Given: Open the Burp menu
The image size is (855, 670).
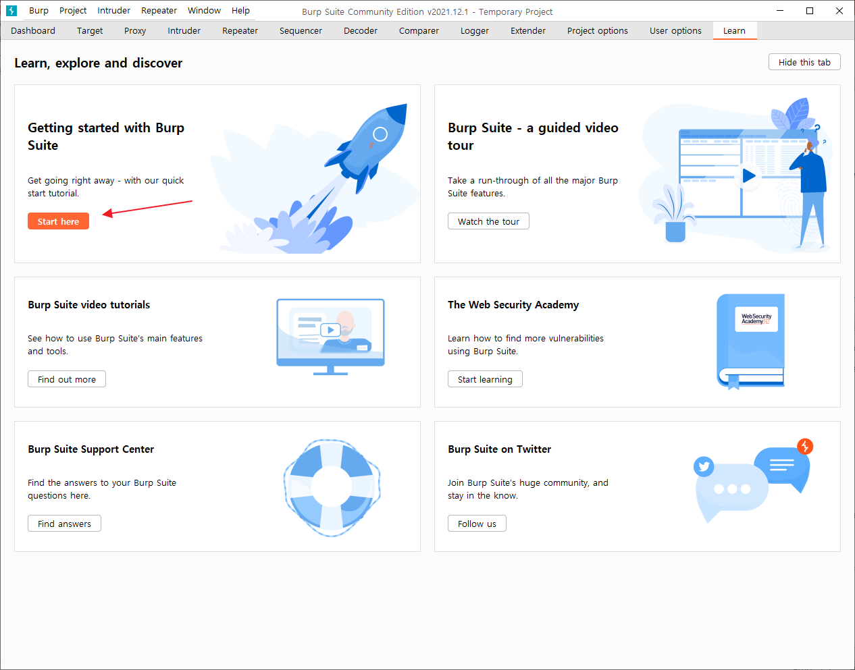Looking at the screenshot, I should 38,11.
